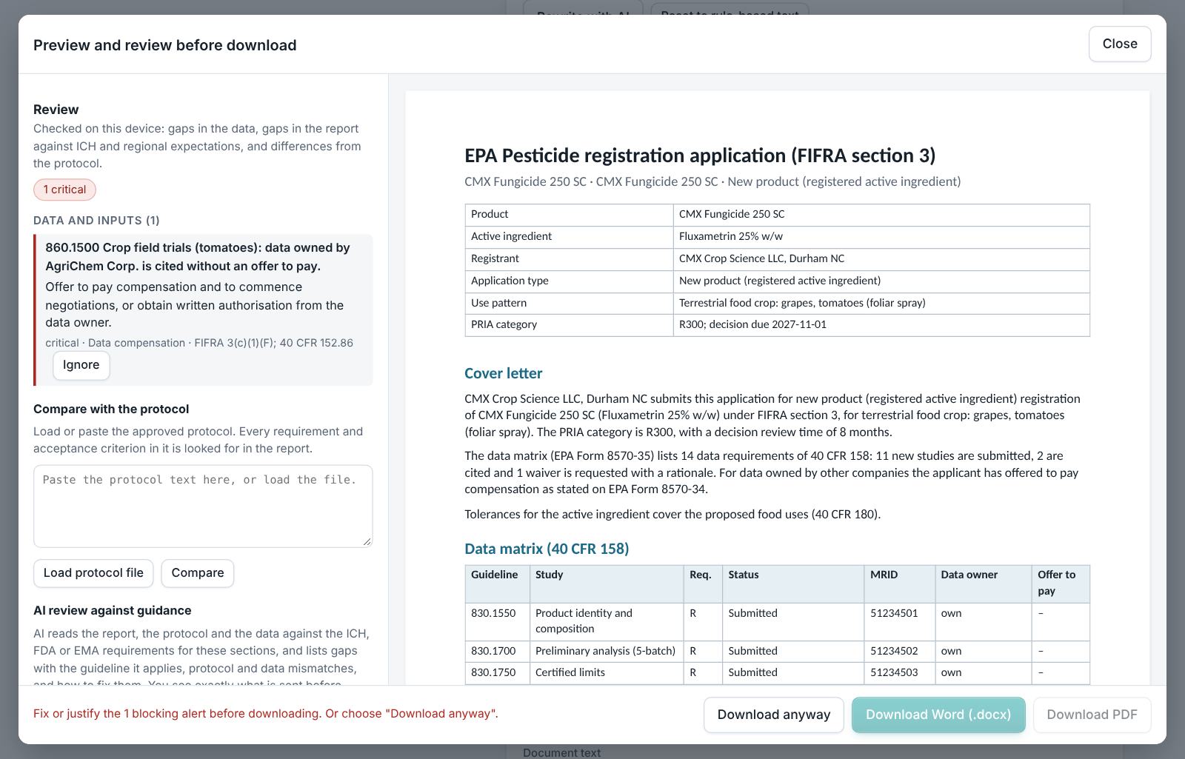Screen dimensions: 1185x759
Task: Click the 'Preview and review before download' title
Action: pyautogui.click(x=165, y=45)
